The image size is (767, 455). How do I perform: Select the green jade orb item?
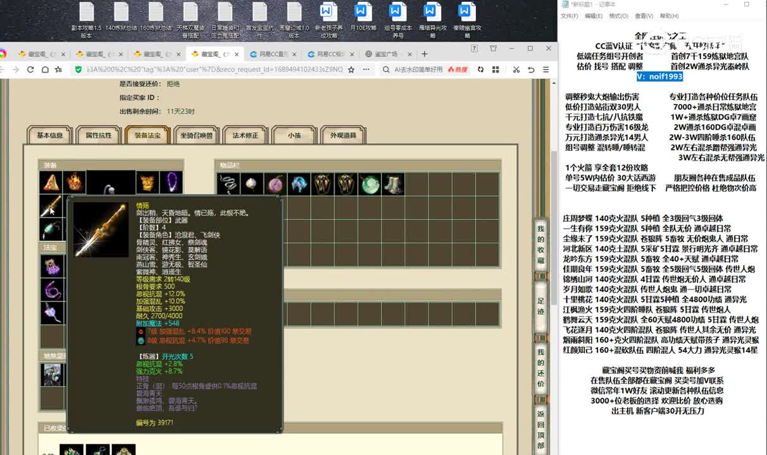(x=370, y=184)
